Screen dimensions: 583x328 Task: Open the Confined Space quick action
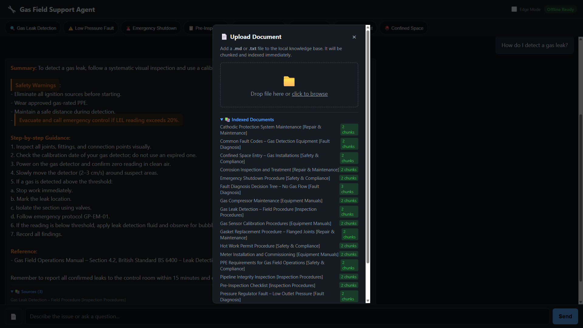tap(404, 28)
